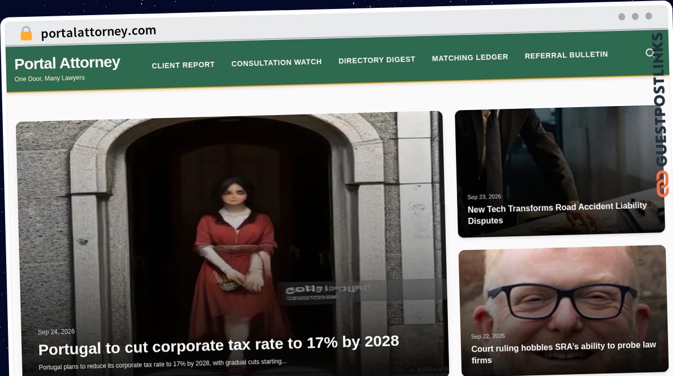Click the Portal Attorney site title

click(x=67, y=63)
